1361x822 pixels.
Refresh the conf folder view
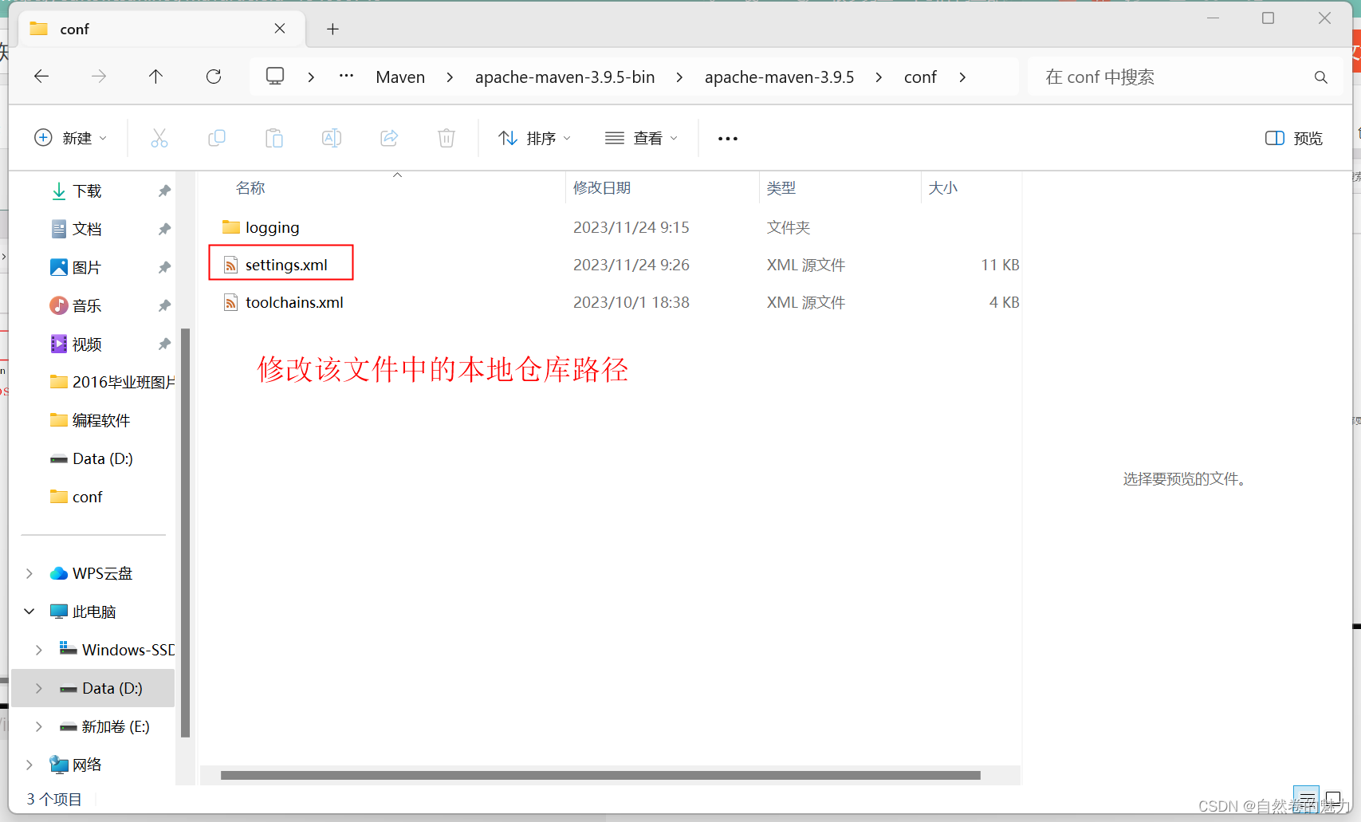(214, 77)
